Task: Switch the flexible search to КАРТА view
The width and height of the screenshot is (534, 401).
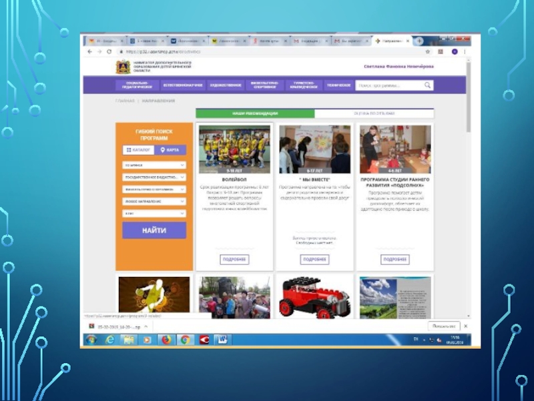Action: [x=170, y=149]
